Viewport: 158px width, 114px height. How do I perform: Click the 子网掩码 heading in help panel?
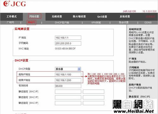coord(134,67)
